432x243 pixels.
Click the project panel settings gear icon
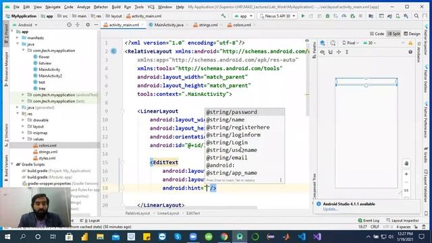(x=88, y=25)
